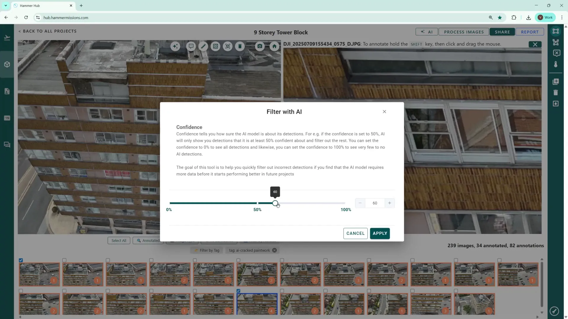Click the 3D cube icon in left sidebar
568x319 pixels.
tap(7, 64)
